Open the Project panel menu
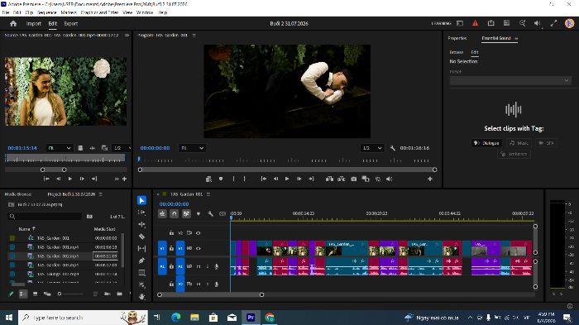Image resolution: width=579 pixels, height=325 pixels. click(100, 194)
